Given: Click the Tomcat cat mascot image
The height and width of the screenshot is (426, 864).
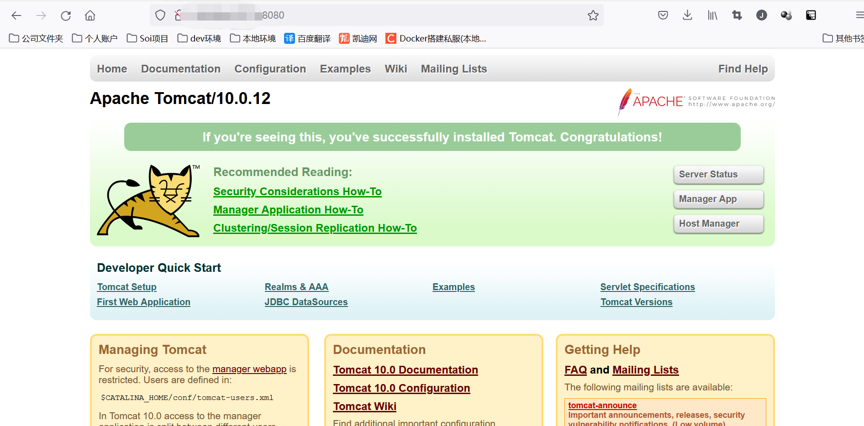Looking at the screenshot, I should [x=149, y=201].
